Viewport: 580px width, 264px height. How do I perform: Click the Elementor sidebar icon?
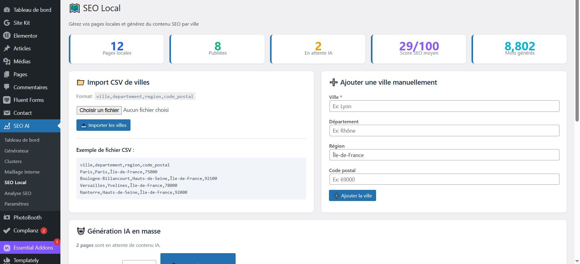point(7,36)
